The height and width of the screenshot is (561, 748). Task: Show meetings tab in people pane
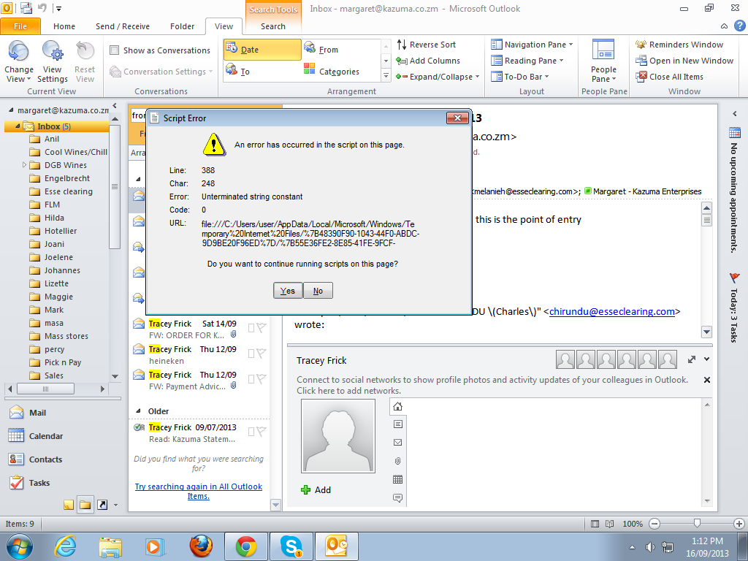pyautogui.click(x=397, y=479)
